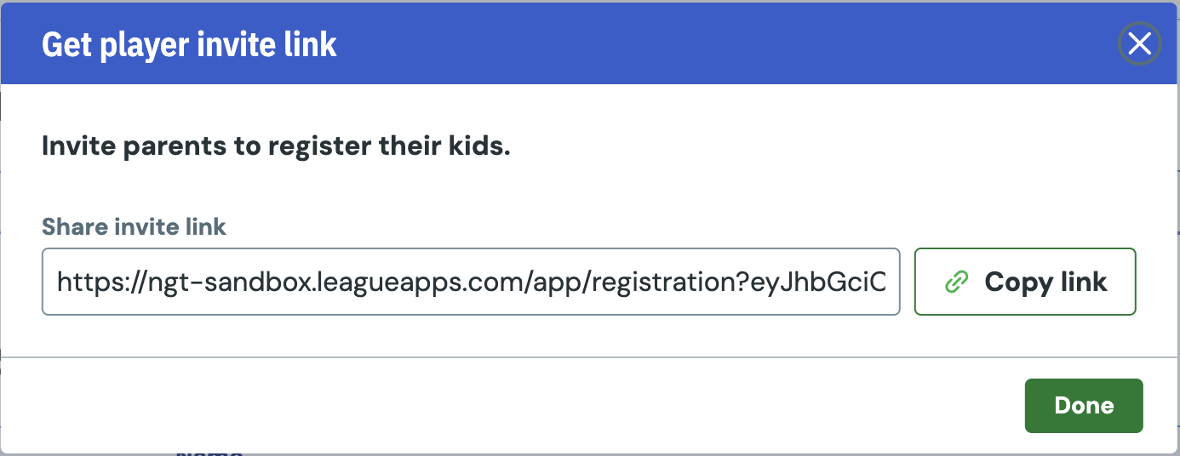1180x456 pixels.
Task: Click the Share invite link label
Action: tap(134, 226)
